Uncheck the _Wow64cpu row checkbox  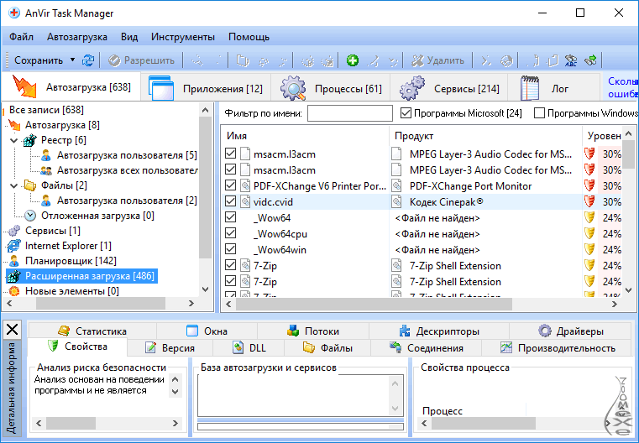[x=230, y=233]
